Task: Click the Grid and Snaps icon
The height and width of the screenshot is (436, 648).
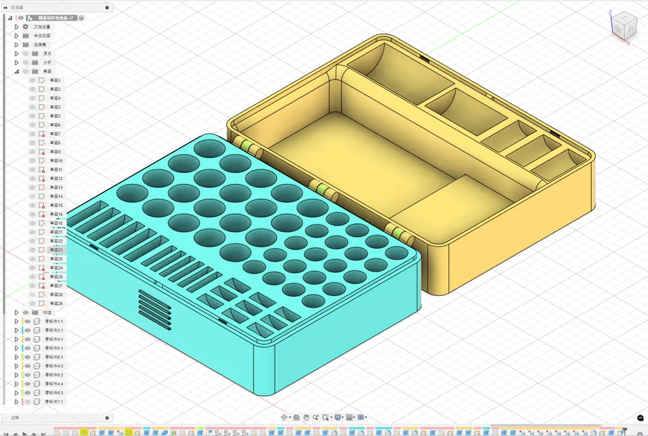Action: pyautogui.click(x=349, y=417)
